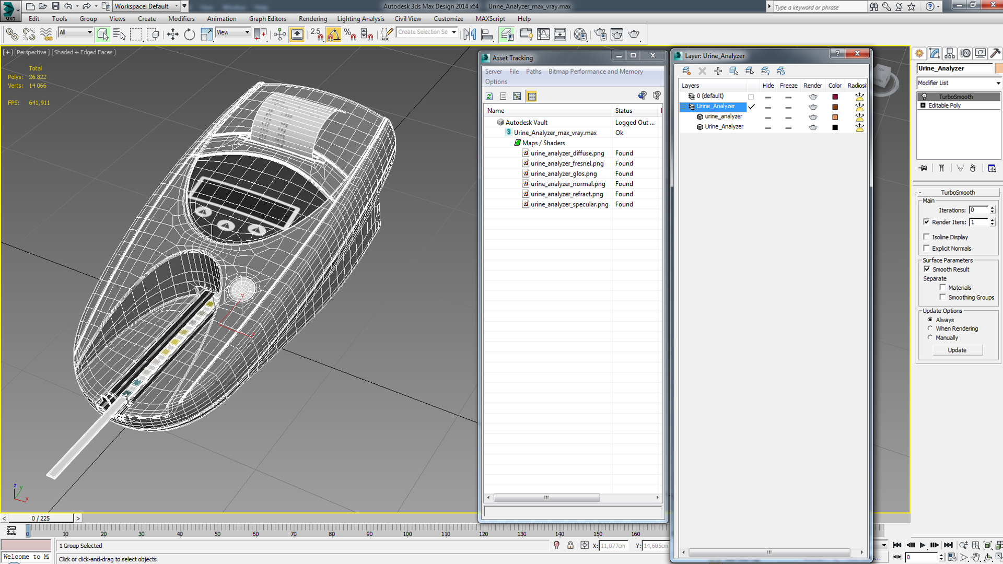Click the Hide column header in Layers
The width and height of the screenshot is (1003, 564).
pos(768,86)
